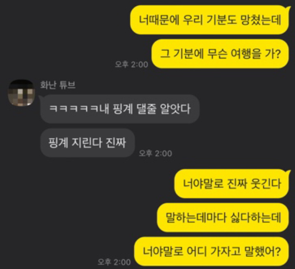Click the sender name 화난 튜브
Screen dimensions: 295x269
point(58,85)
